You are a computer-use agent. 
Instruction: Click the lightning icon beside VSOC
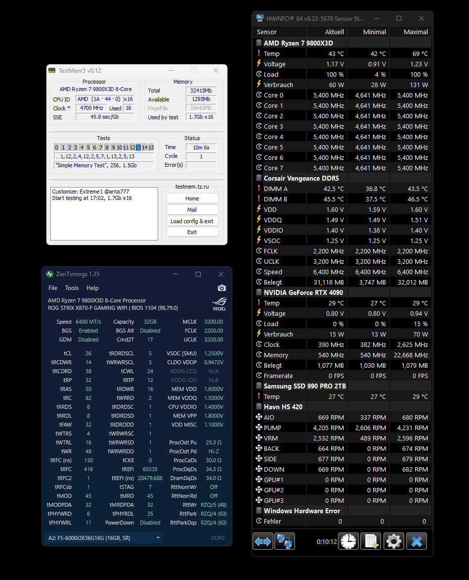pos(259,240)
